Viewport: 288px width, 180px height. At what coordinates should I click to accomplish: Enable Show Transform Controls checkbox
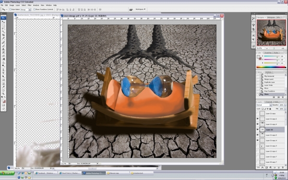click(35, 10)
